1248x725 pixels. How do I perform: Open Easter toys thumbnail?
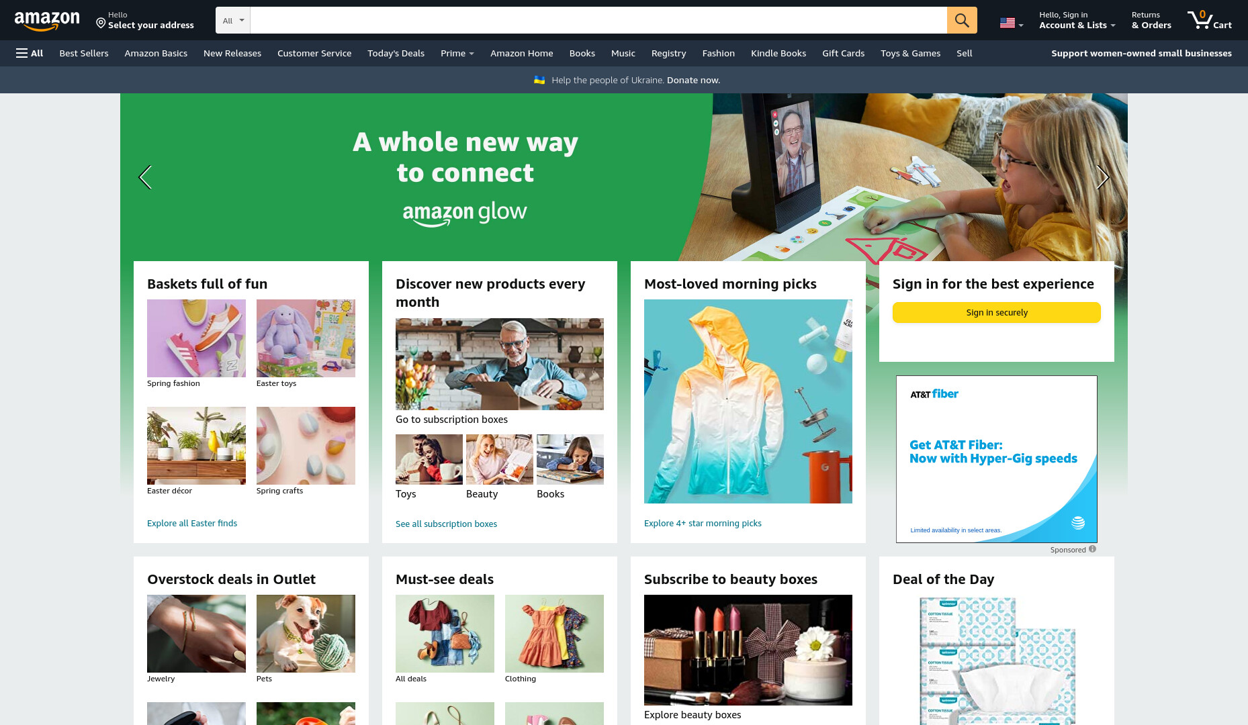[x=306, y=338]
